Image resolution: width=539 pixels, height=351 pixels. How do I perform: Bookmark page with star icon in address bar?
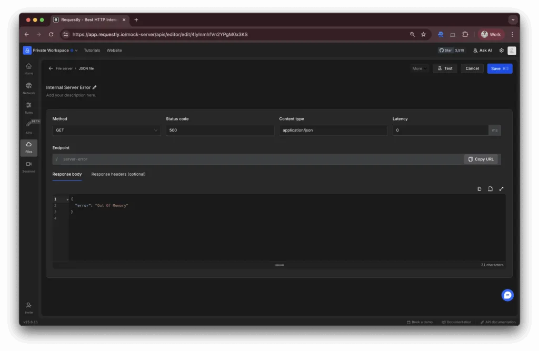424,34
